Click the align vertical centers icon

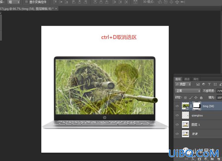point(60,2)
